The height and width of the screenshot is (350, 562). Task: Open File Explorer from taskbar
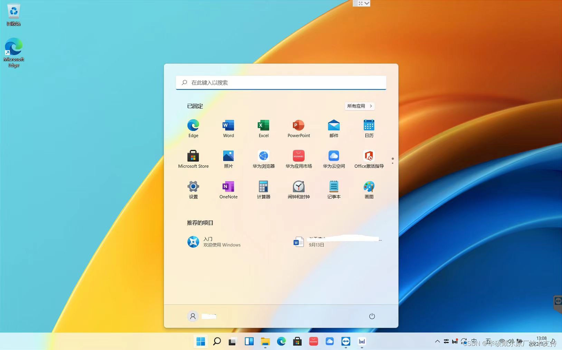click(265, 341)
